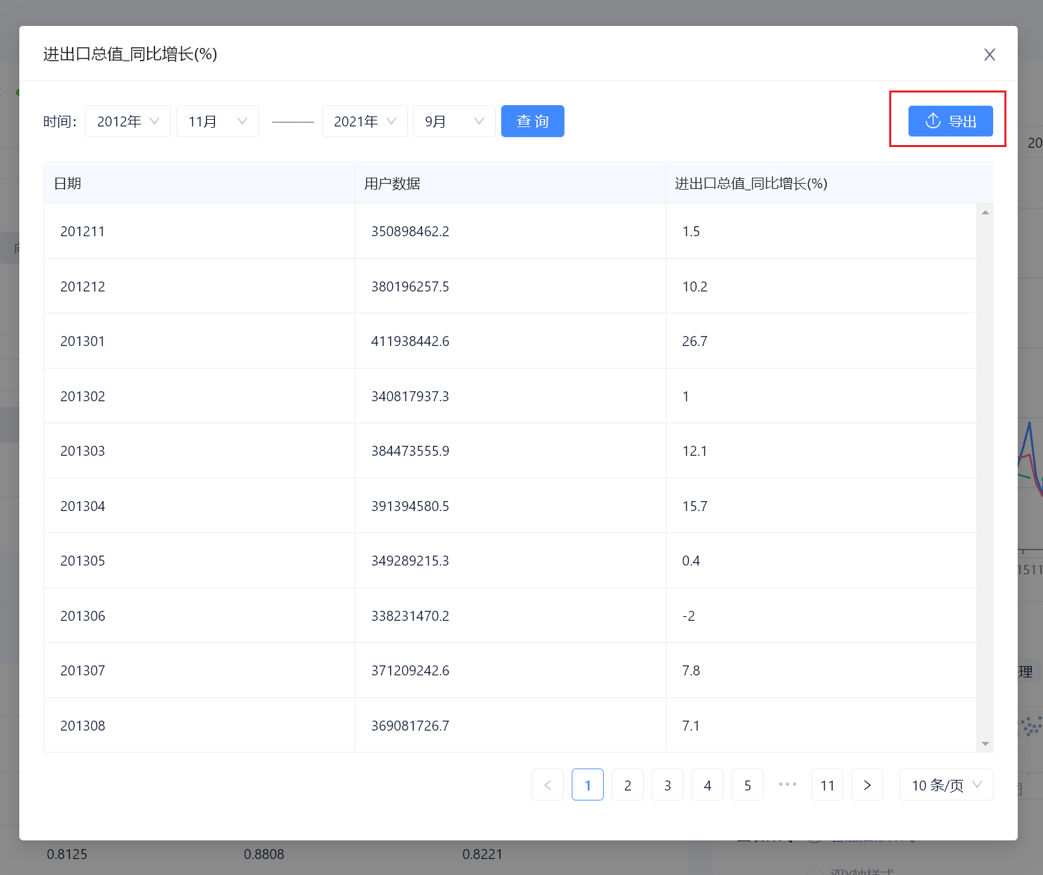This screenshot has width=1043, height=875.
Task: Click the dialog title 进出口总值_同比增长(%)
Action: [130, 54]
